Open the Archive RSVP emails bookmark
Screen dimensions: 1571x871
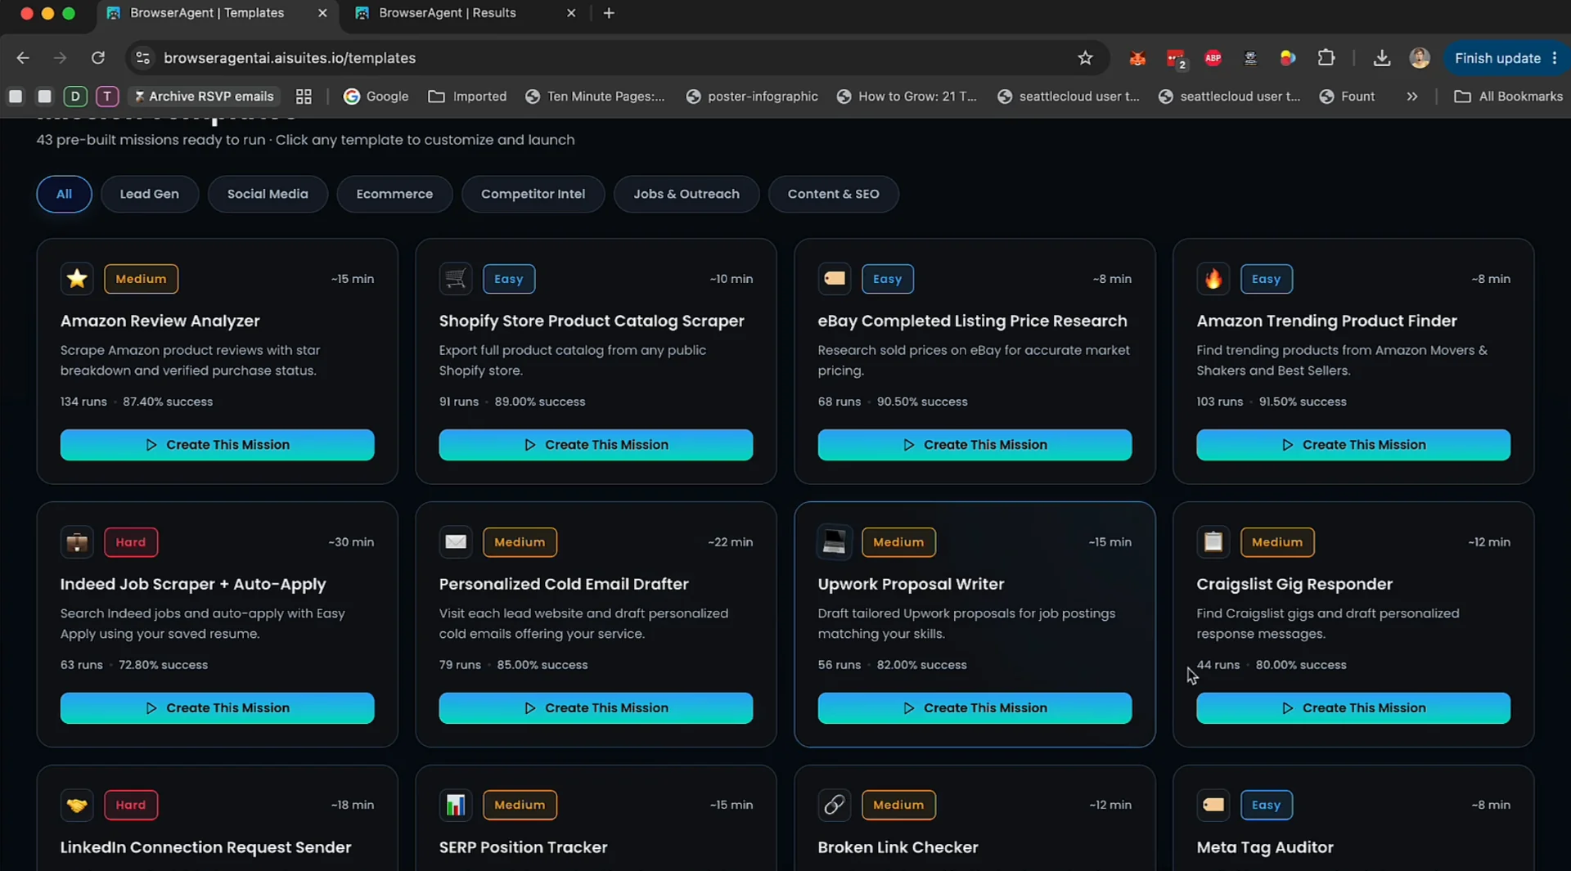click(x=205, y=97)
